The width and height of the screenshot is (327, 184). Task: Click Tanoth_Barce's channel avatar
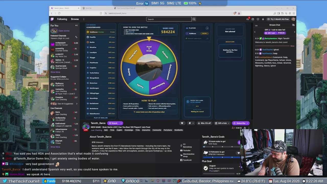(86, 126)
